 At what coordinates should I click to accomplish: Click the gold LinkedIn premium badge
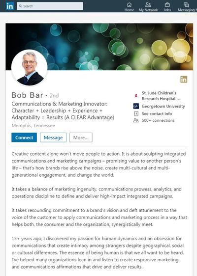184,79
